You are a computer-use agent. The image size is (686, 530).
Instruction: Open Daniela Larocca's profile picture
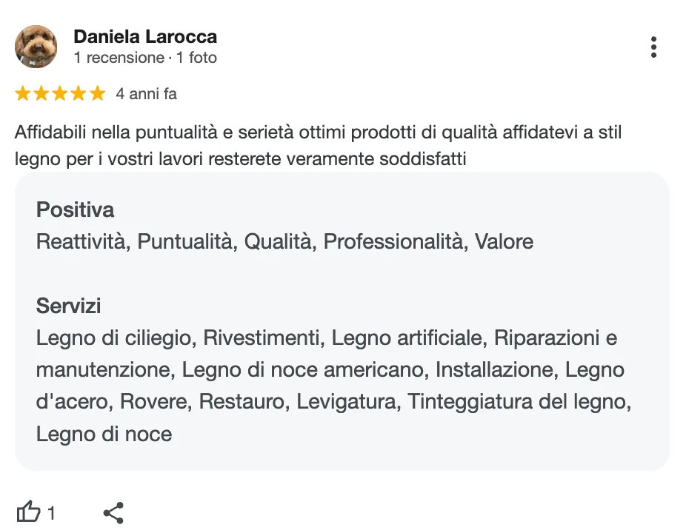coord(36,47)
